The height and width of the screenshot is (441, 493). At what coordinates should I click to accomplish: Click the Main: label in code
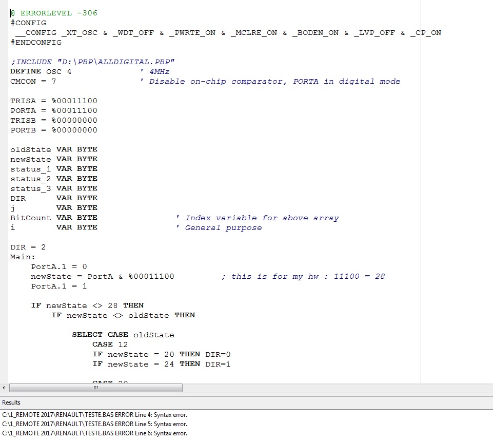click(x=23, y=257)
